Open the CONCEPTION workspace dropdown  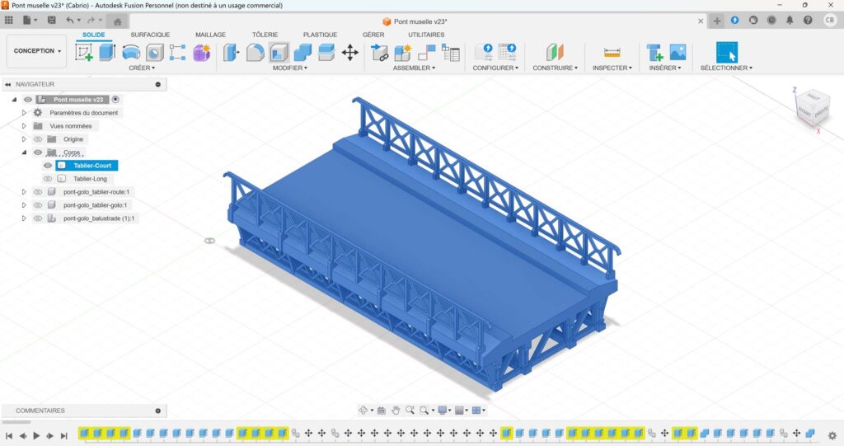pos(36,51)
